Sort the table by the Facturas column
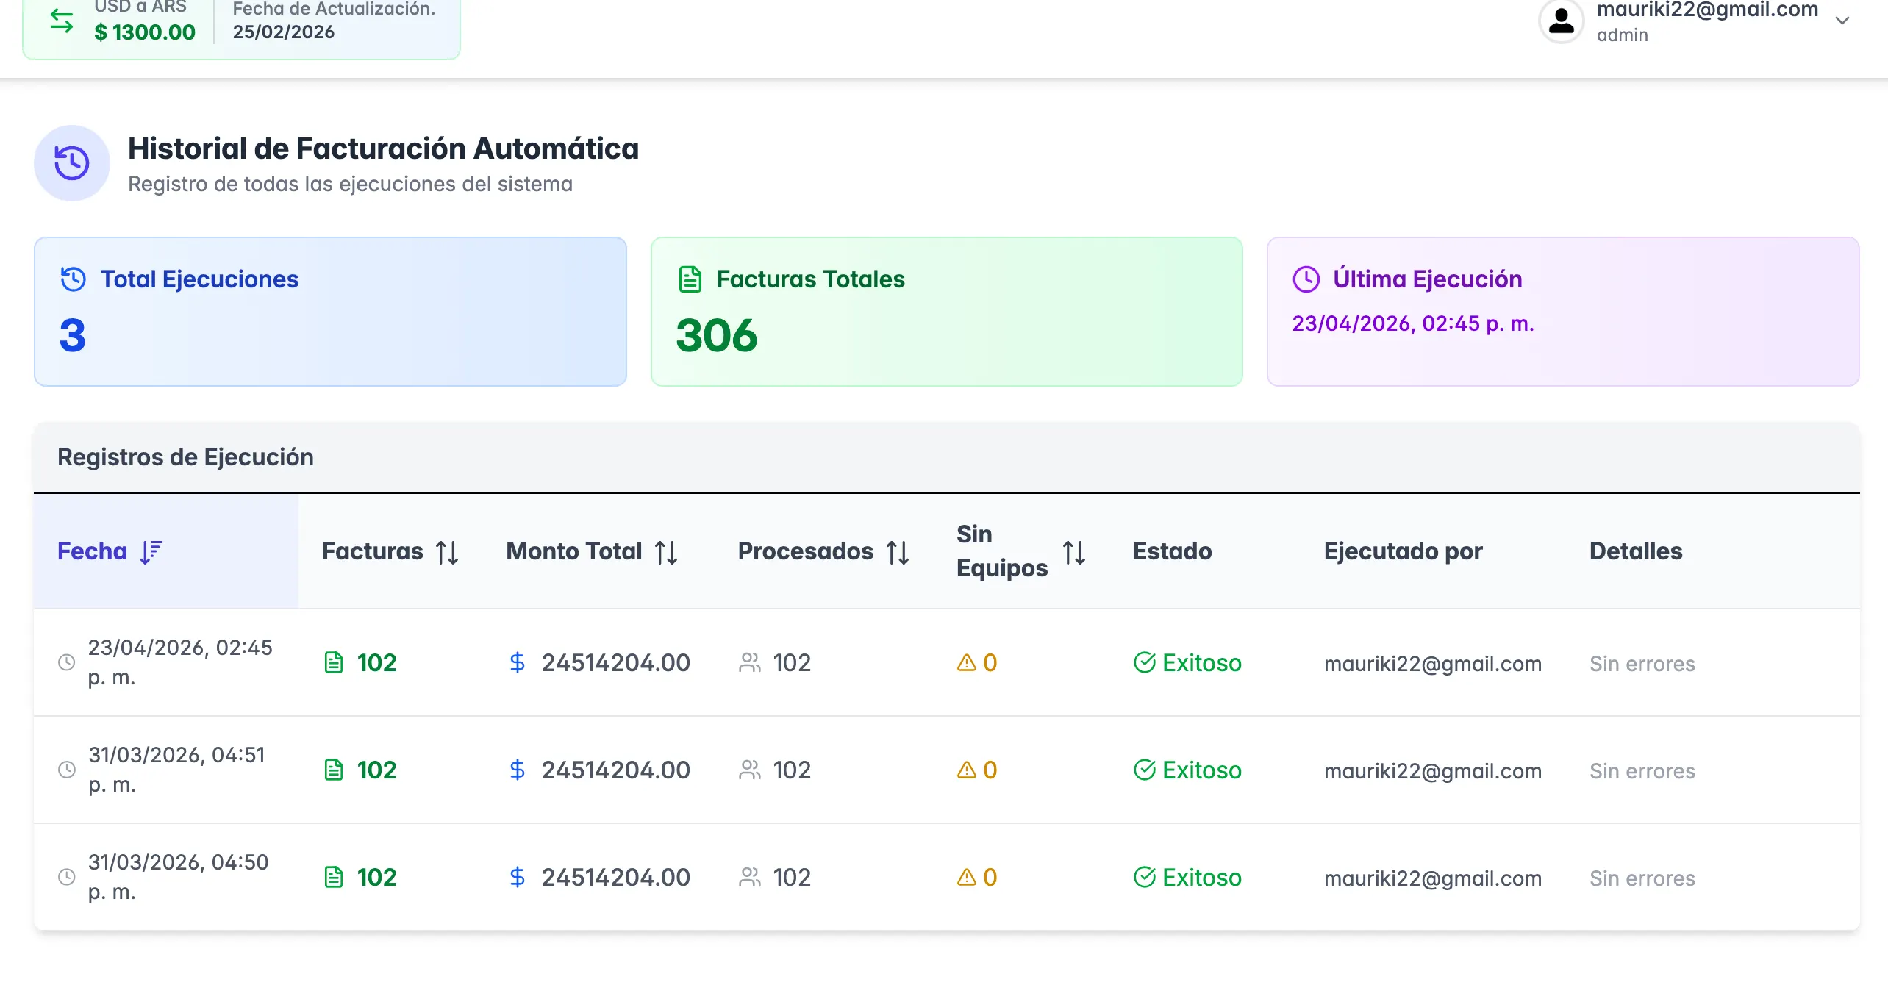 coord(447,552)
